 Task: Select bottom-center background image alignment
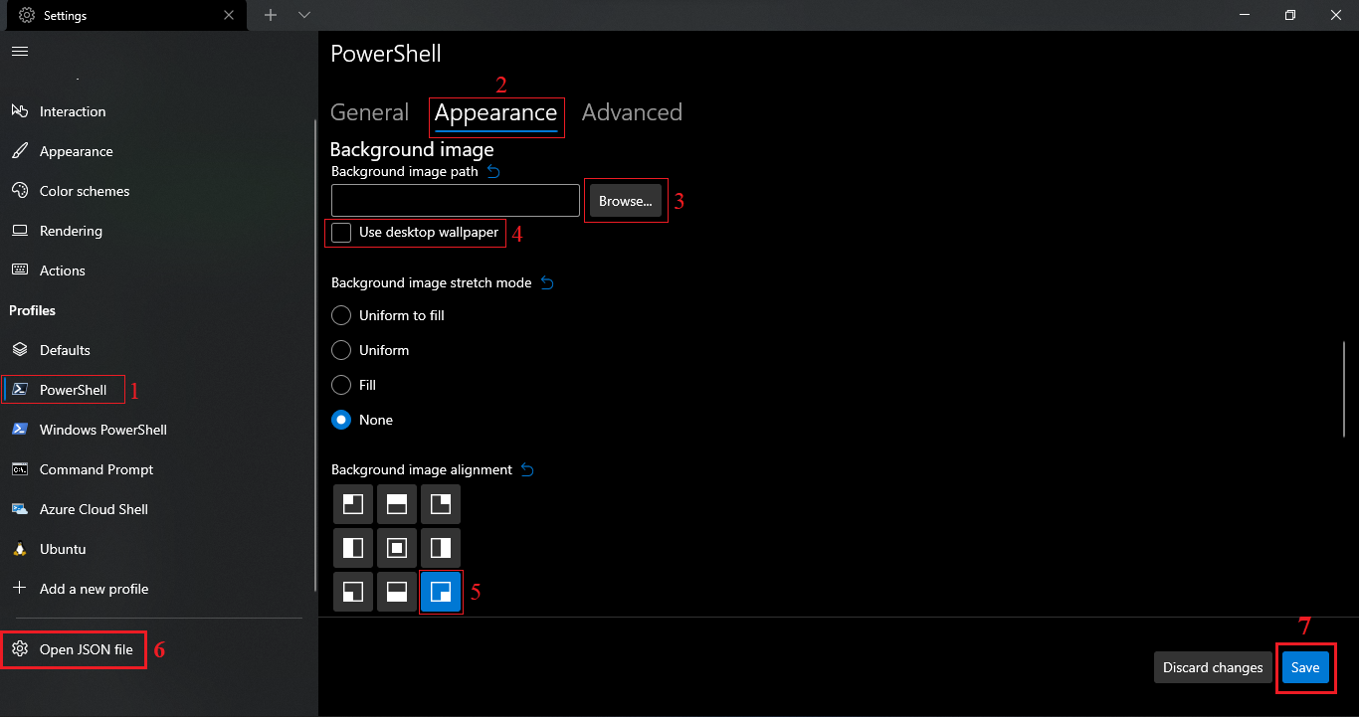click(x=397, y=592)
